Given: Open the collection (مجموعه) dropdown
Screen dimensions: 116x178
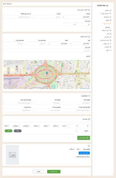Looking at the screenshot, I should coord(76,17).
